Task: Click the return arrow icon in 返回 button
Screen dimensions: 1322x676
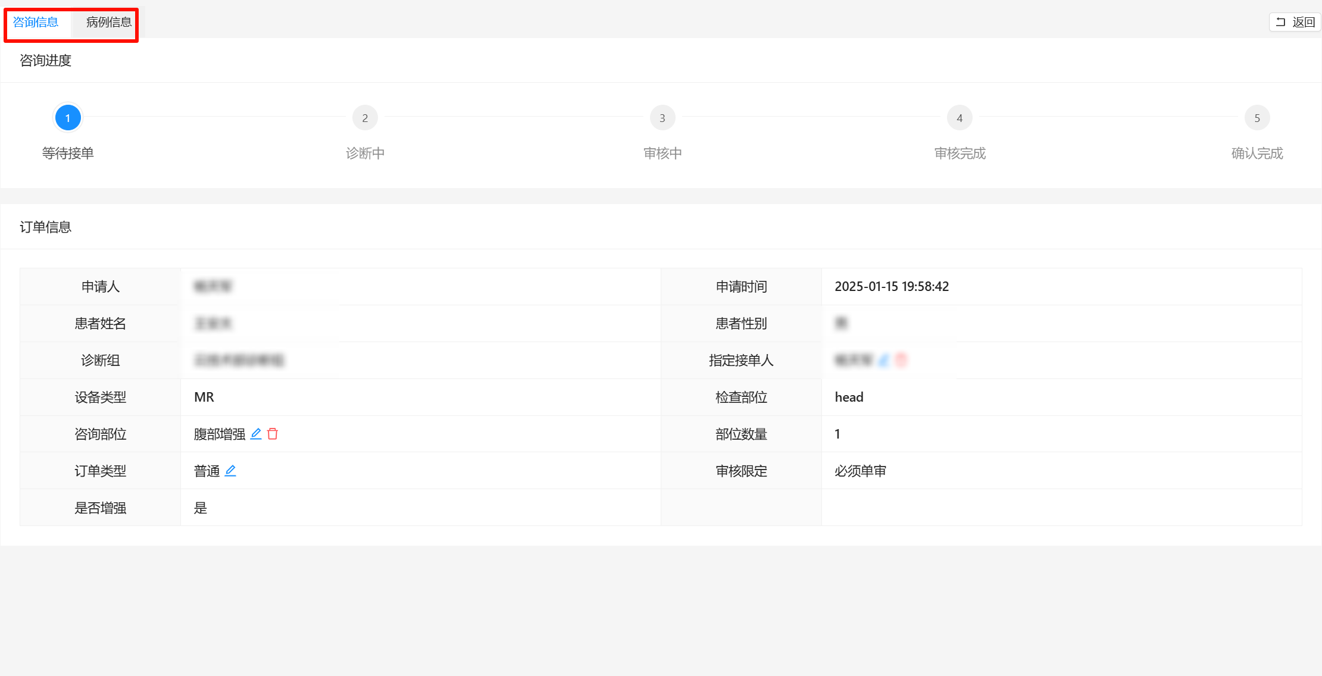Action: coord(1281,22)
